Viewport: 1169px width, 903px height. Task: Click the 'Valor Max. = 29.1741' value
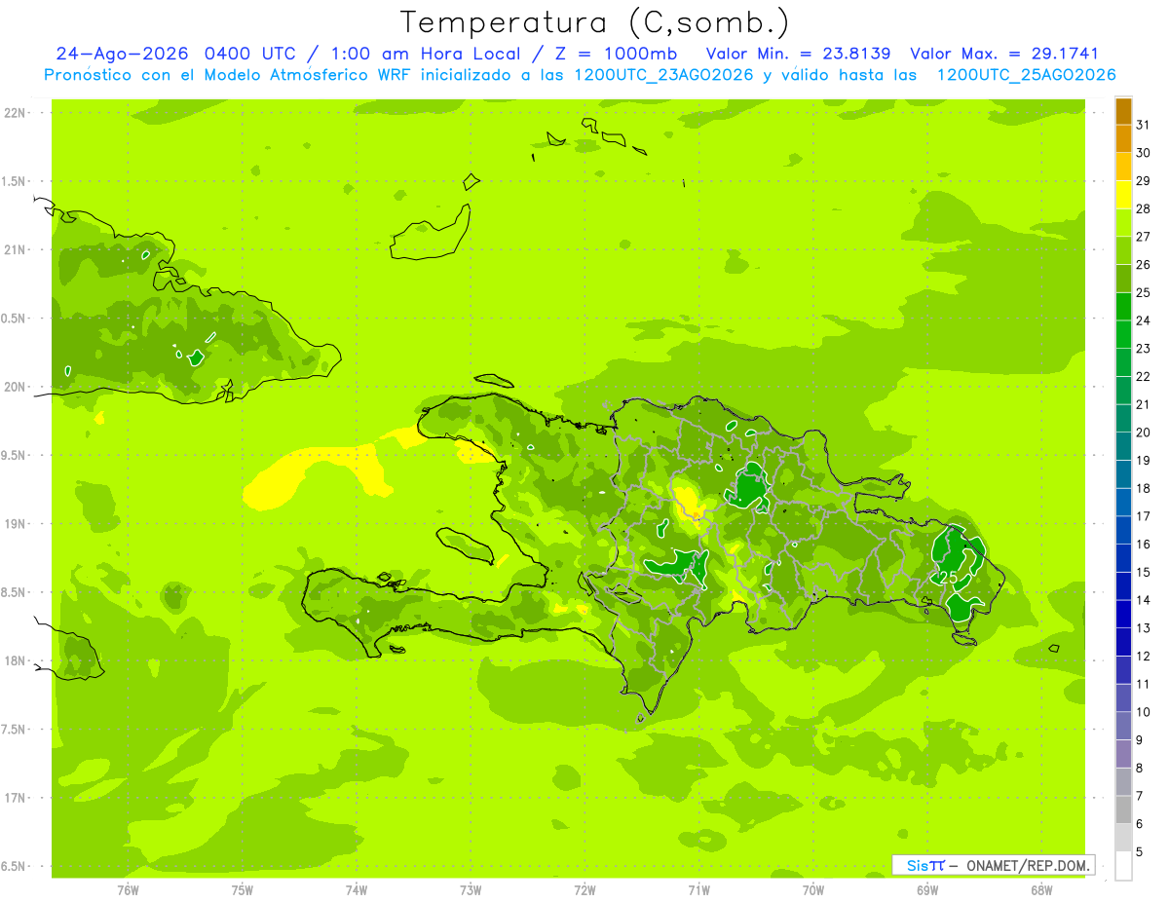[x=1004, y=54]
